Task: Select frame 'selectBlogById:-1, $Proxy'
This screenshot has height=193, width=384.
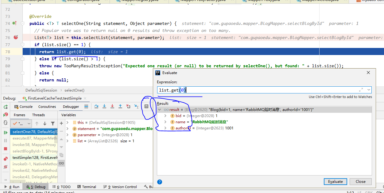Action: 34,151
